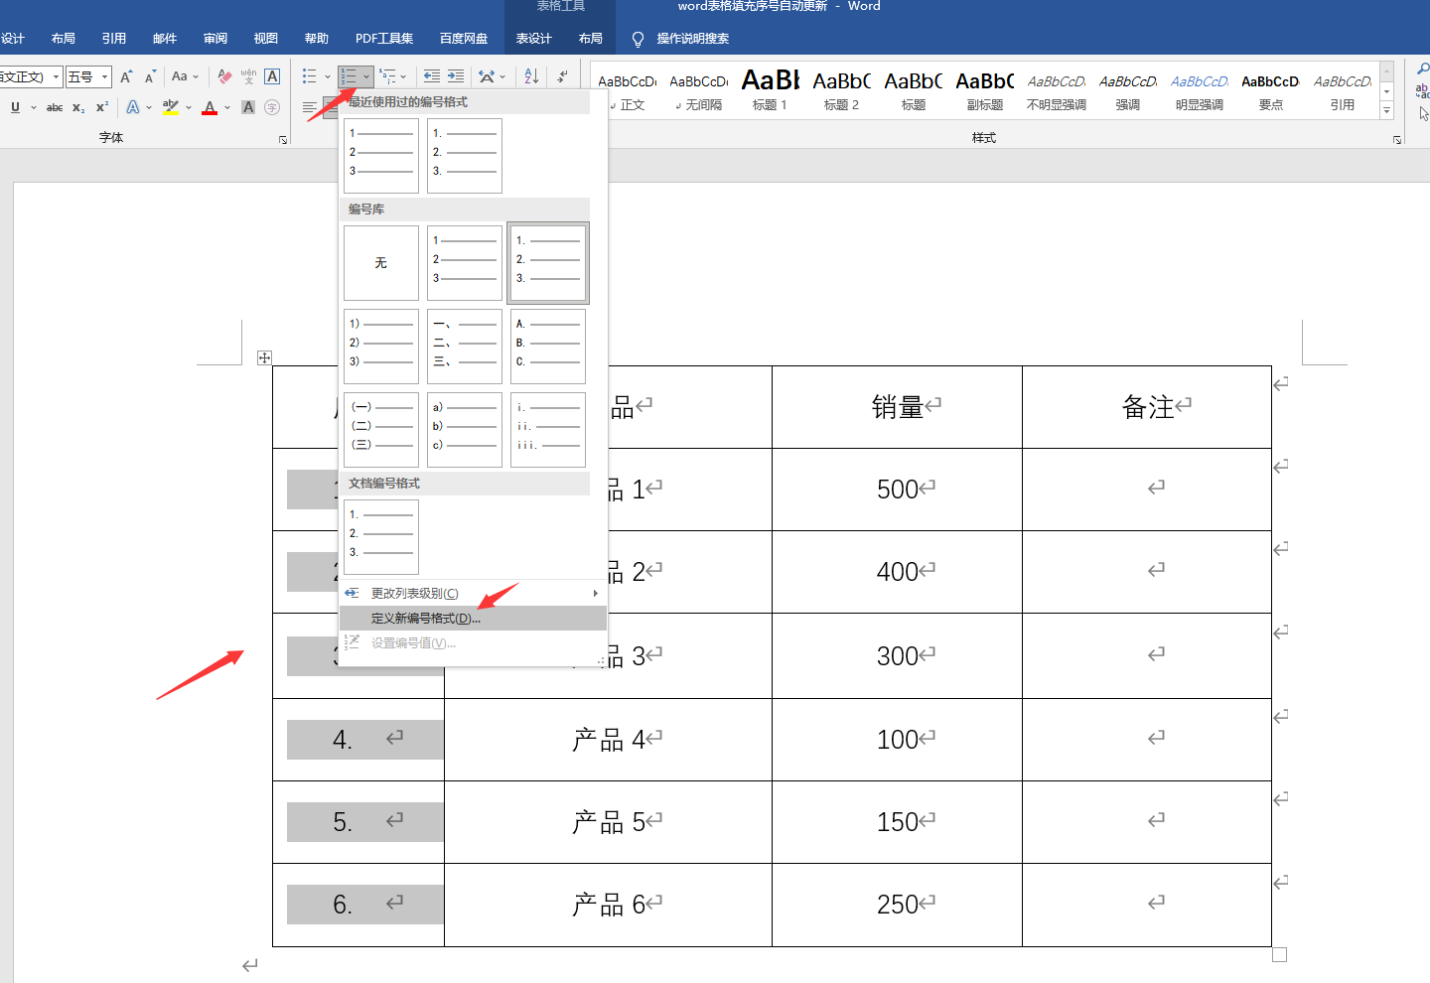Expand the styles gallery more button
1430x983 pixels.
(x=1387, y=110)
